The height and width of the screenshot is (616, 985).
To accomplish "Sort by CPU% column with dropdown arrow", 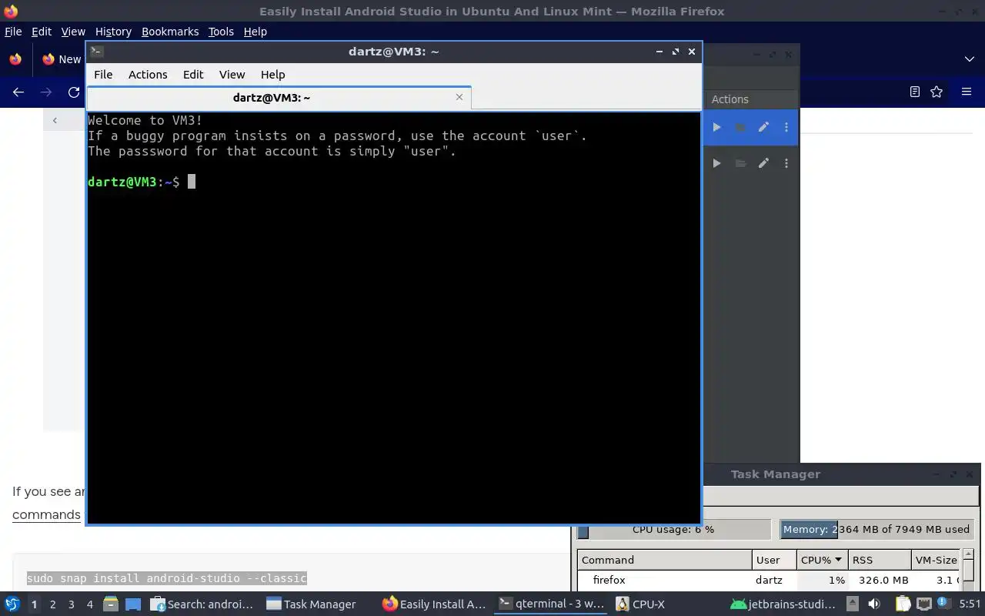I will pos(822,560).
